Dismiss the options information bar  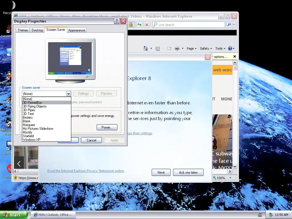235,56
